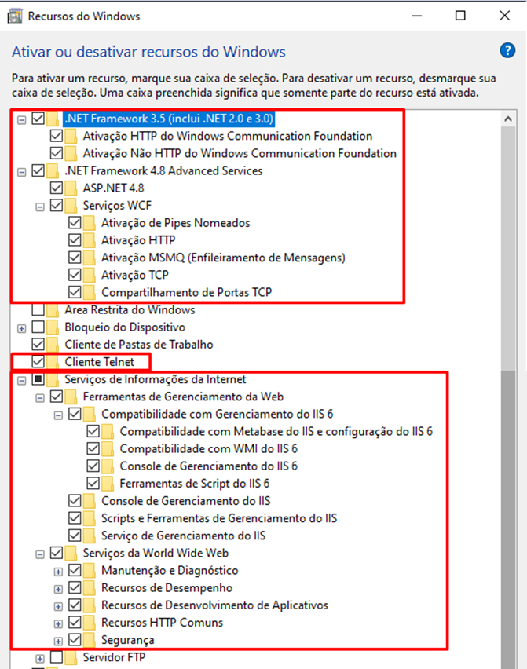Uncheck Console de Gerenciamento do IIS 6

click(x=93, y=466)
